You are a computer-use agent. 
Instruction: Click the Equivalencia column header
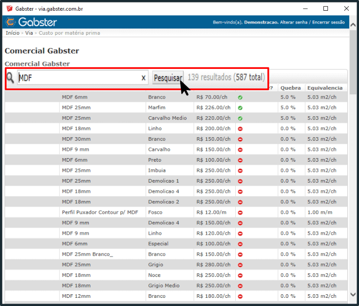pyautogui.click(x=325, y=88)
